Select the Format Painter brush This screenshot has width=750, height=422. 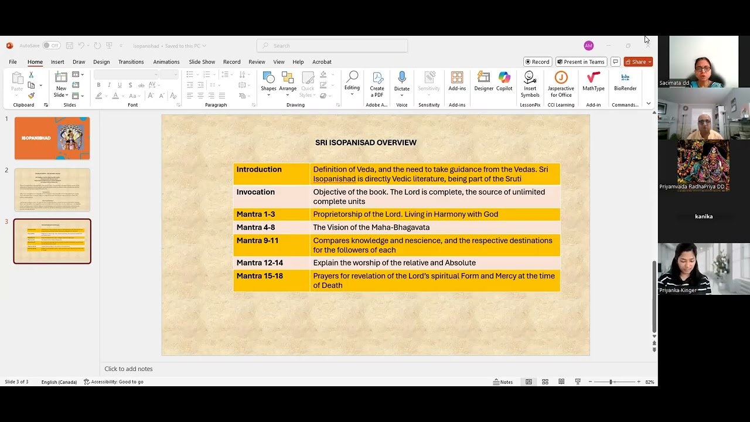tap(31, 96)
